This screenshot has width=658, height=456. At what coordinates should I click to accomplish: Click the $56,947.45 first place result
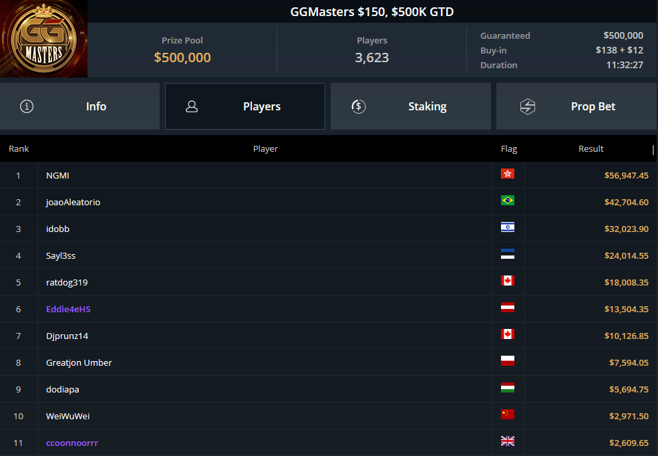(626, 176)
